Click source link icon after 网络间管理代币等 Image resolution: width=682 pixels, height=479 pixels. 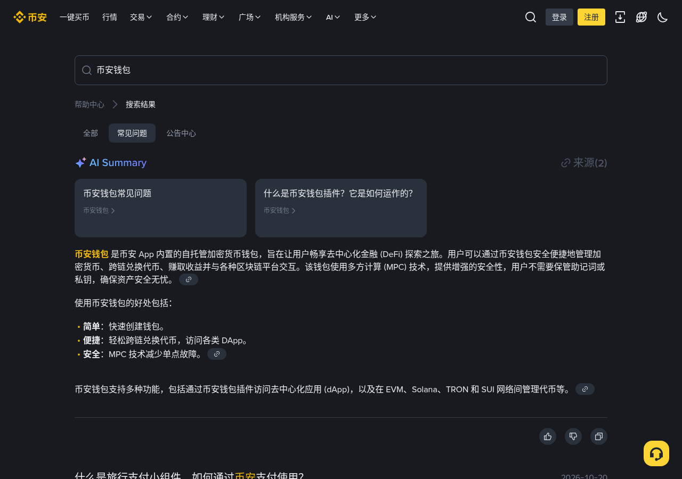tap(585, 389)
